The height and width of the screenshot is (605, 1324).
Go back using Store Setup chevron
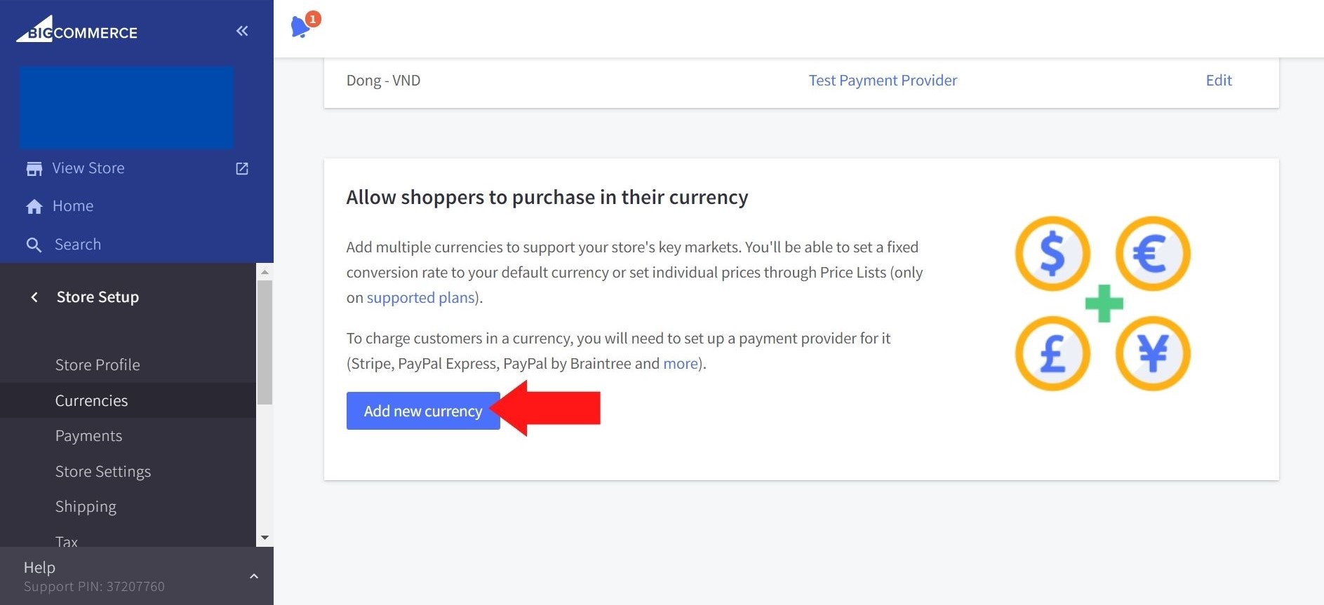click(34, 297)
